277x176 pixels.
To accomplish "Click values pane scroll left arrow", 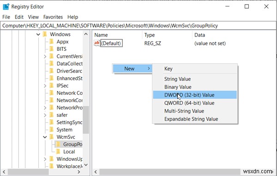I will pos(96,172).
